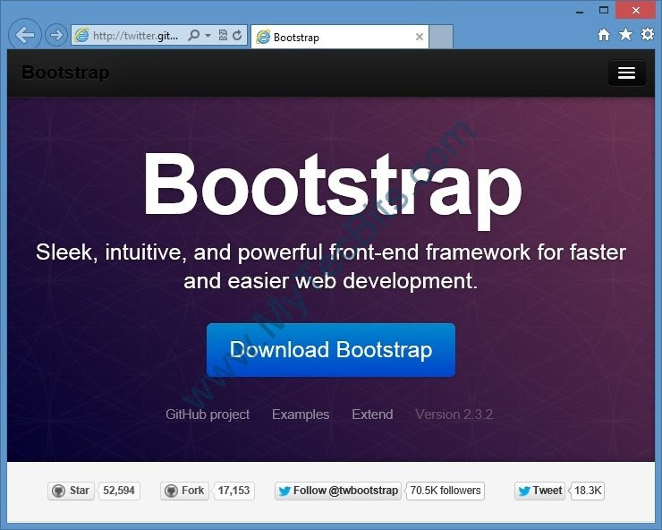Click the star count 52,594
This screenshot has width=662, height=530.
[119, 491]
